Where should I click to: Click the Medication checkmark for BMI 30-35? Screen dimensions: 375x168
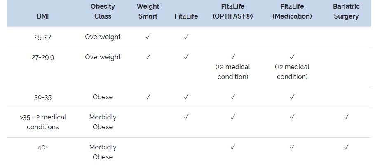pos(292,97)
